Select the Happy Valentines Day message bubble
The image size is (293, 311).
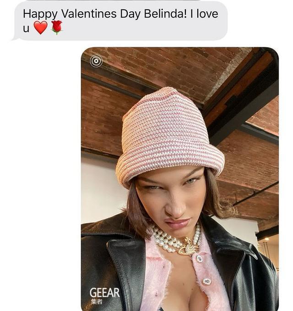[120, 21]
